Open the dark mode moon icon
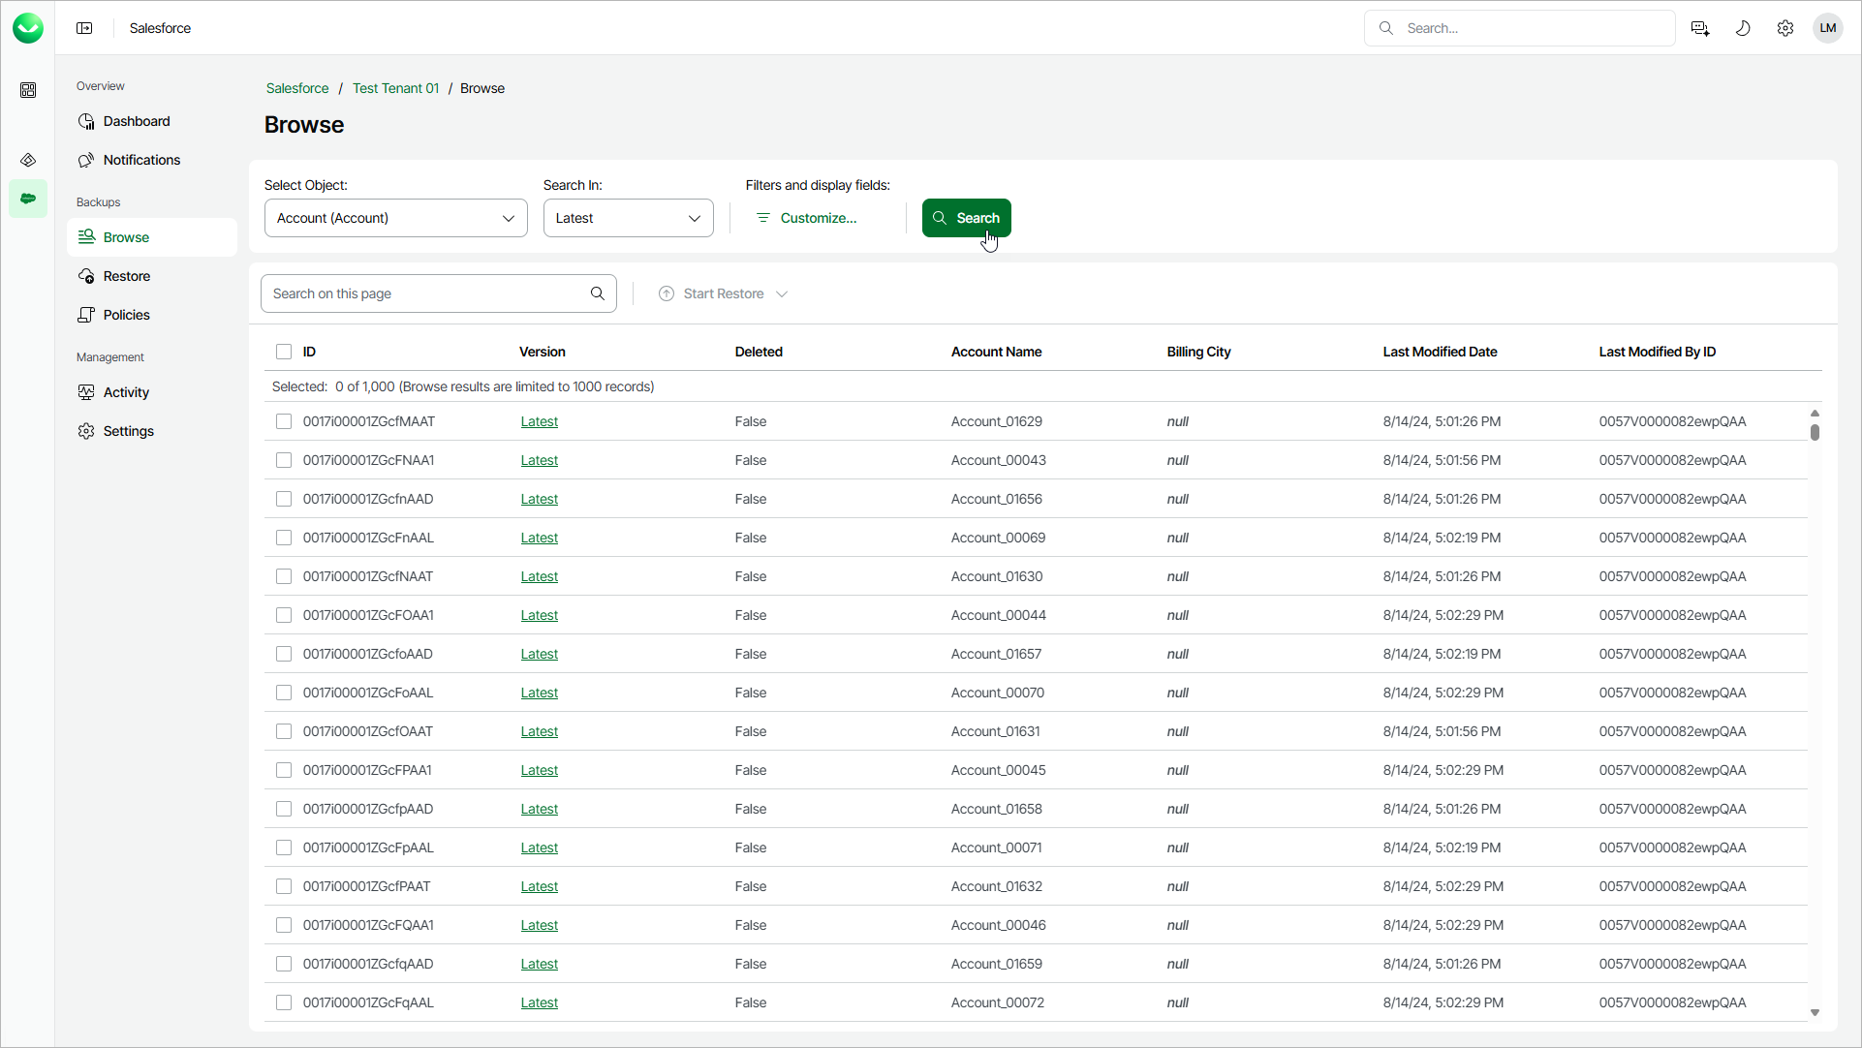Screen dimensions: 1862x1048 tap(1742, 28)
